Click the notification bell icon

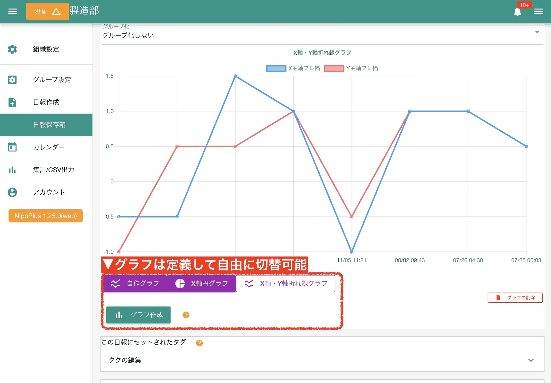click(517, 12)
